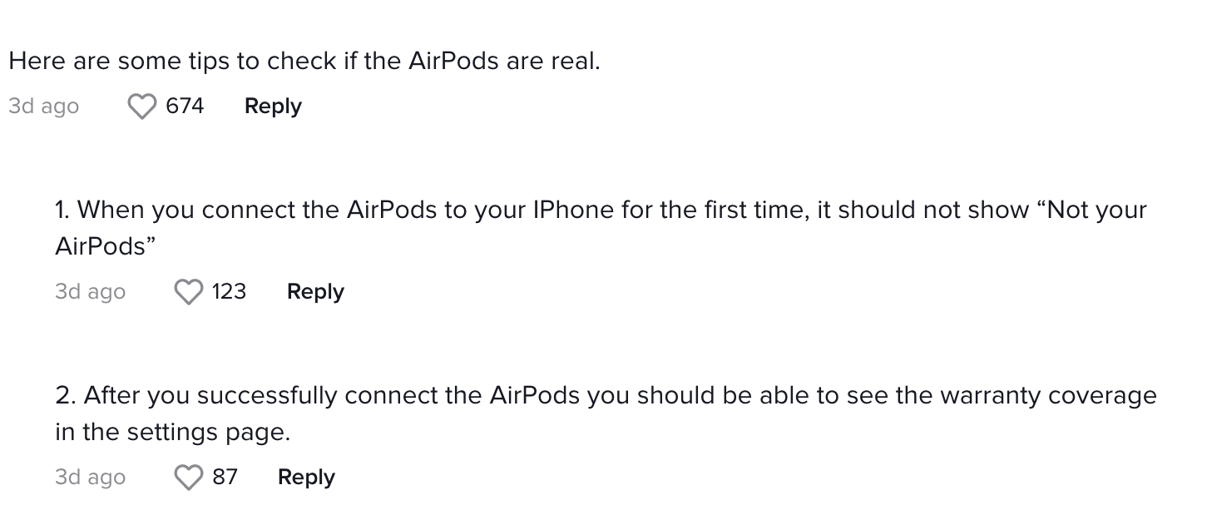Reply to tip number 1 comment
The width and height of the screenshot is (1207, 505).
pyautogui.click(x=315, y=292)
